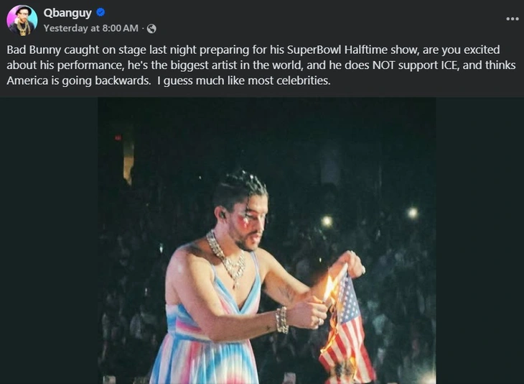Click the wrist bracelet in the photo

(x=281, y=319)
